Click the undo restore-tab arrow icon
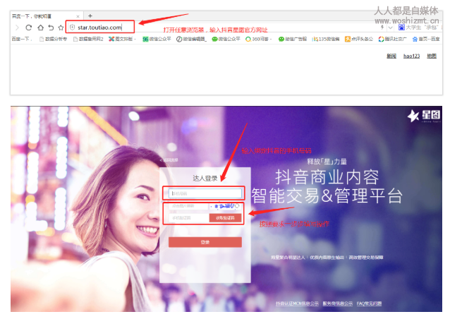This screenshot has height=319, width=450. click(51, 28)
